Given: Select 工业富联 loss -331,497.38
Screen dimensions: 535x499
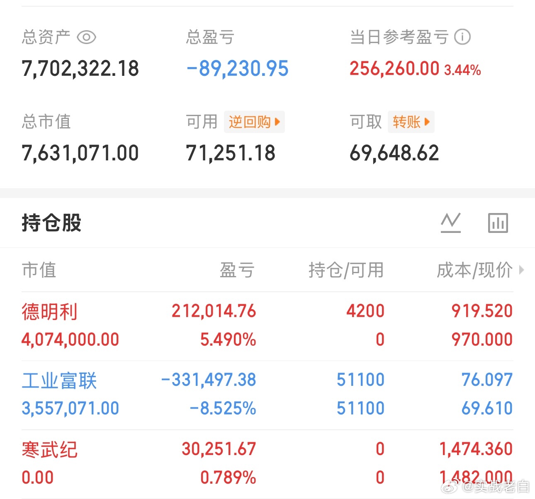Looking at the screenshot, I should pos(209,380).
